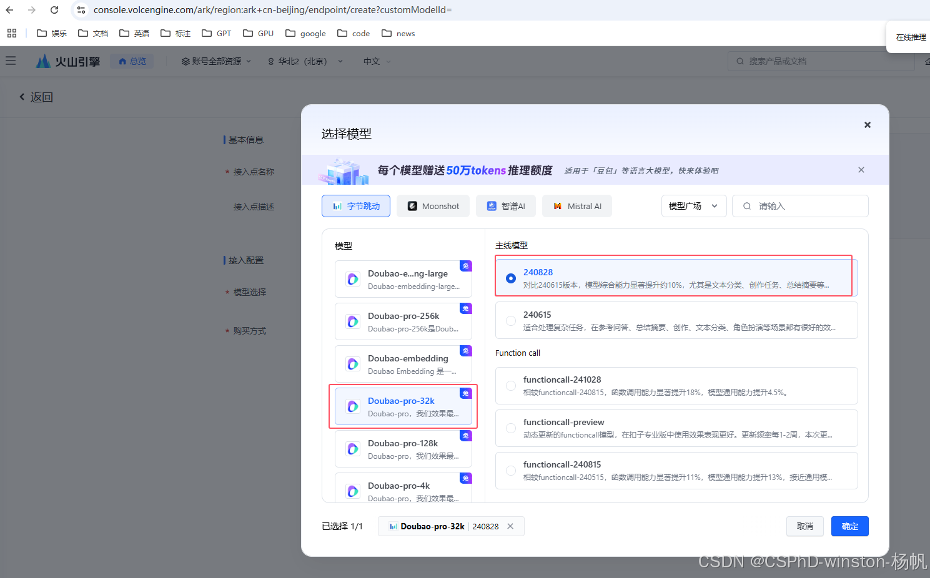Image resolution: width=930 pixels, height=578 pixels.
Task: Open the 总览 overview tab in header
Action: [x=132, y=61]
